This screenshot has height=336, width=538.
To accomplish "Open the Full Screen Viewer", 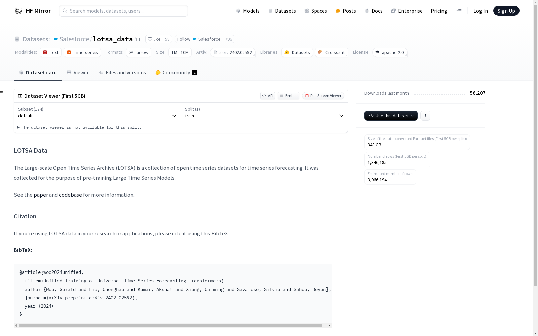I will tap(323, 96).
